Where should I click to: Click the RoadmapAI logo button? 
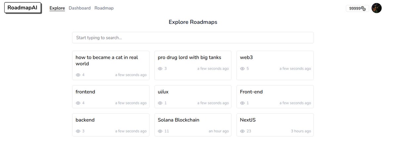click(22, 8)
